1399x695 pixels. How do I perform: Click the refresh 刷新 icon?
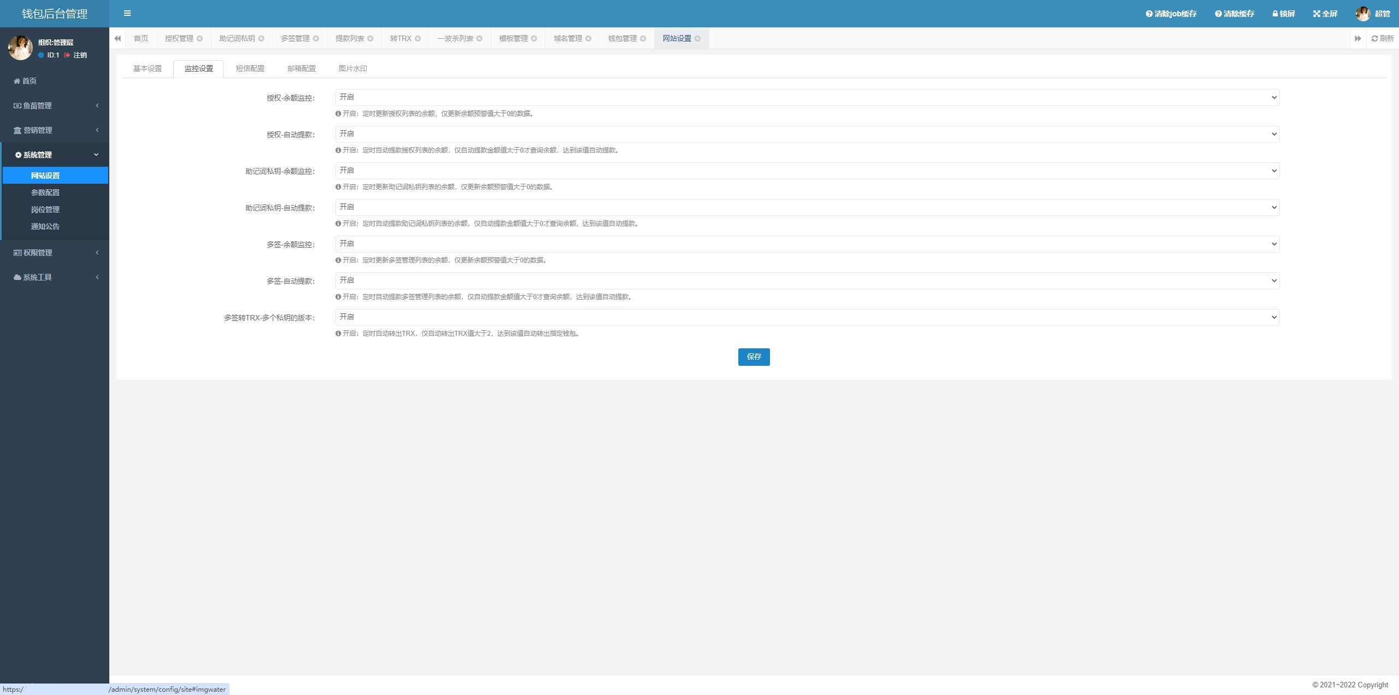tap(1382, 38)
